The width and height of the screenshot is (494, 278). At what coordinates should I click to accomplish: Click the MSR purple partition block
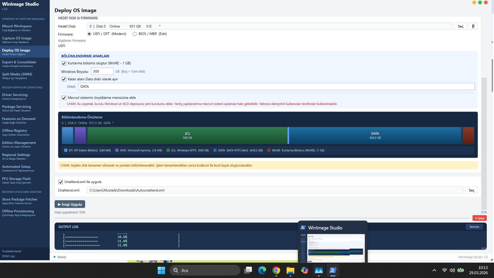coord(80,135)
